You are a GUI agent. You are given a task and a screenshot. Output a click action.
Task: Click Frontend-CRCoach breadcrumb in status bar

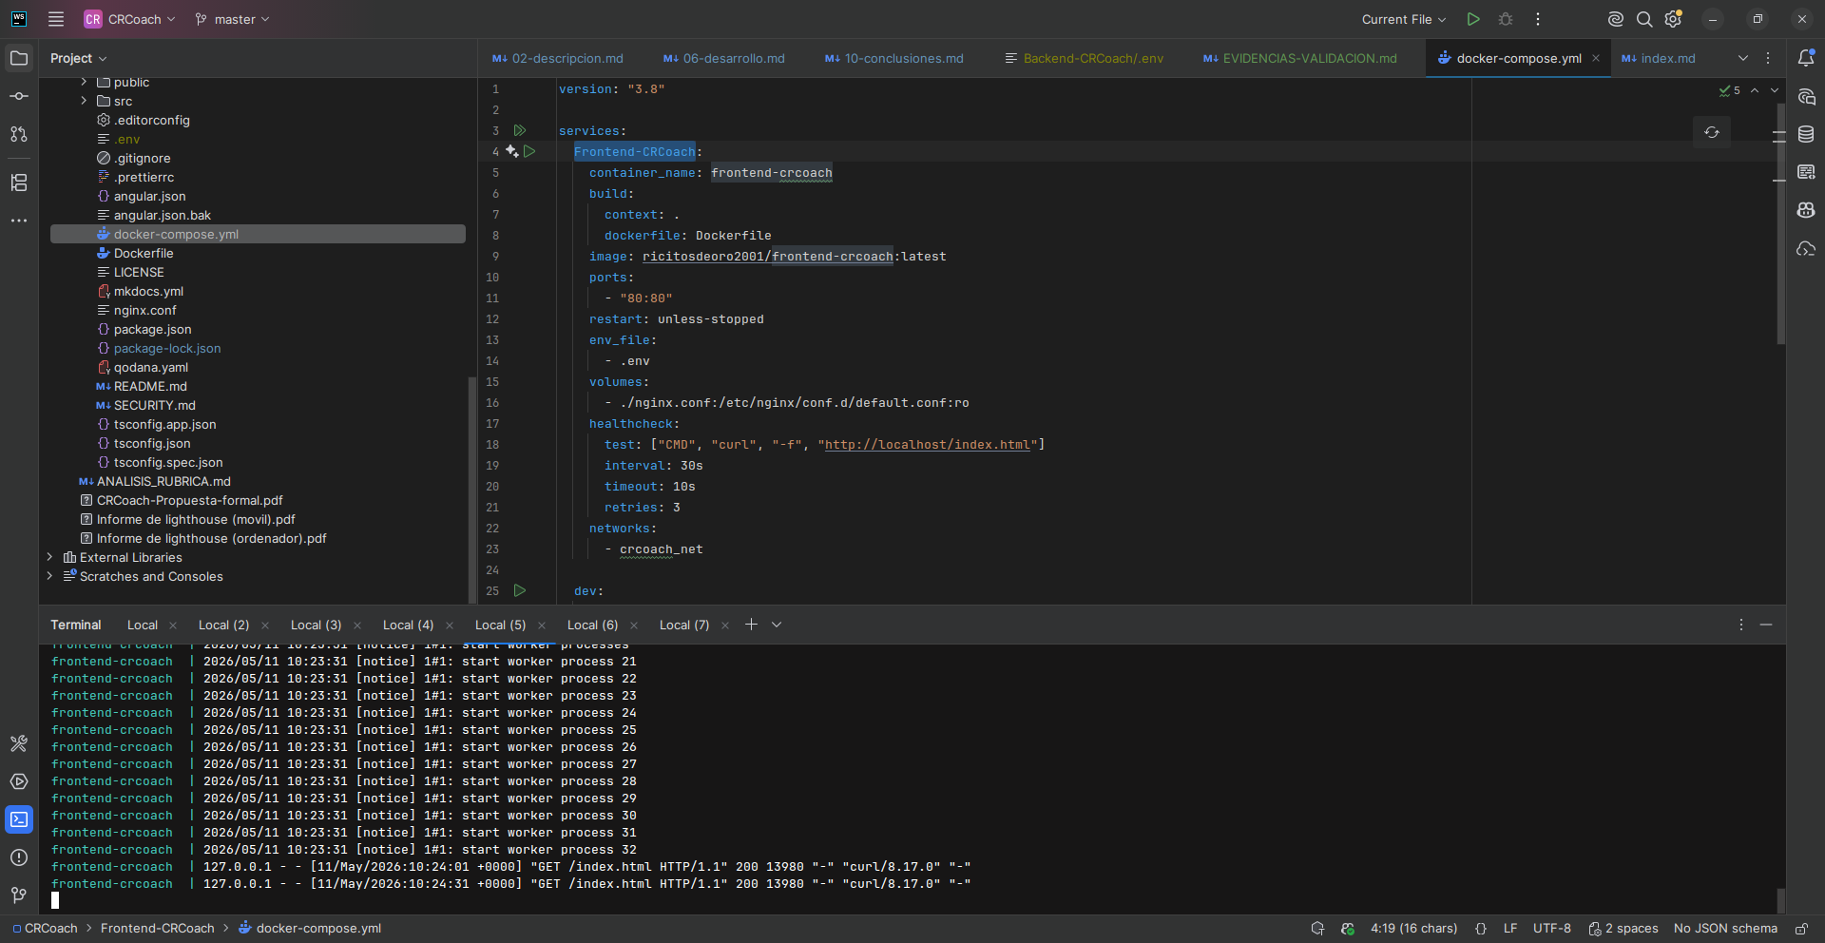point(158,929)
